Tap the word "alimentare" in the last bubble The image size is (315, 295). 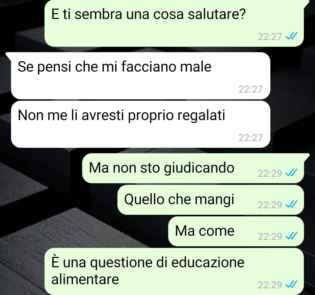[85, 279]
